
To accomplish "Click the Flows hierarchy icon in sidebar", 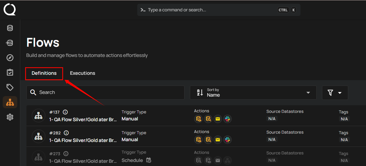I will click(x=10, y=102).
